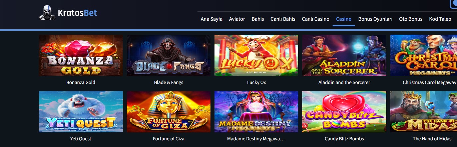Launch the Candy Blitz Bombs game image

point(344,112)
